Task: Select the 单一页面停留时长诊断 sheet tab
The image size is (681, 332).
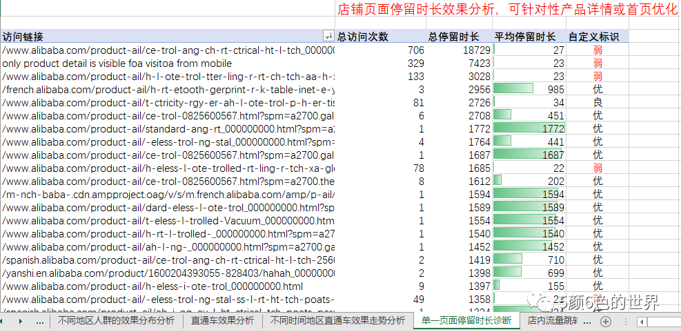Action: click(x=466, y=321)
